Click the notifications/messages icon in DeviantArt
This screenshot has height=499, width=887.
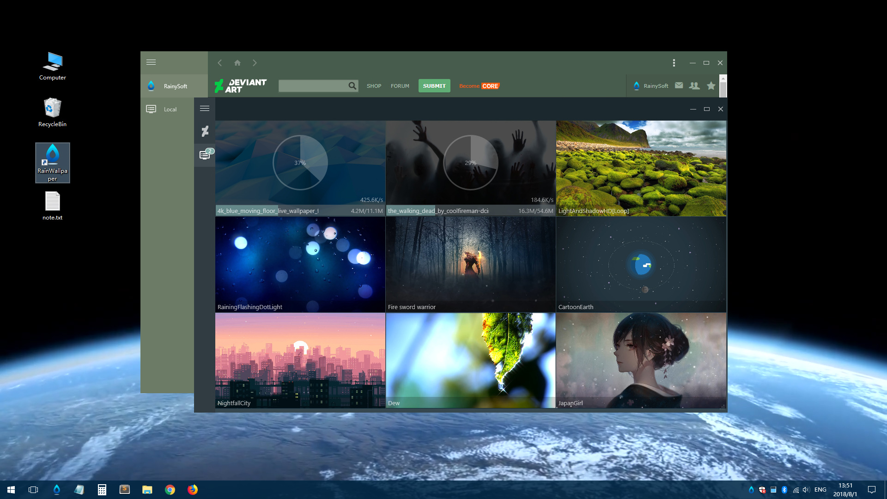coord(679,86)
